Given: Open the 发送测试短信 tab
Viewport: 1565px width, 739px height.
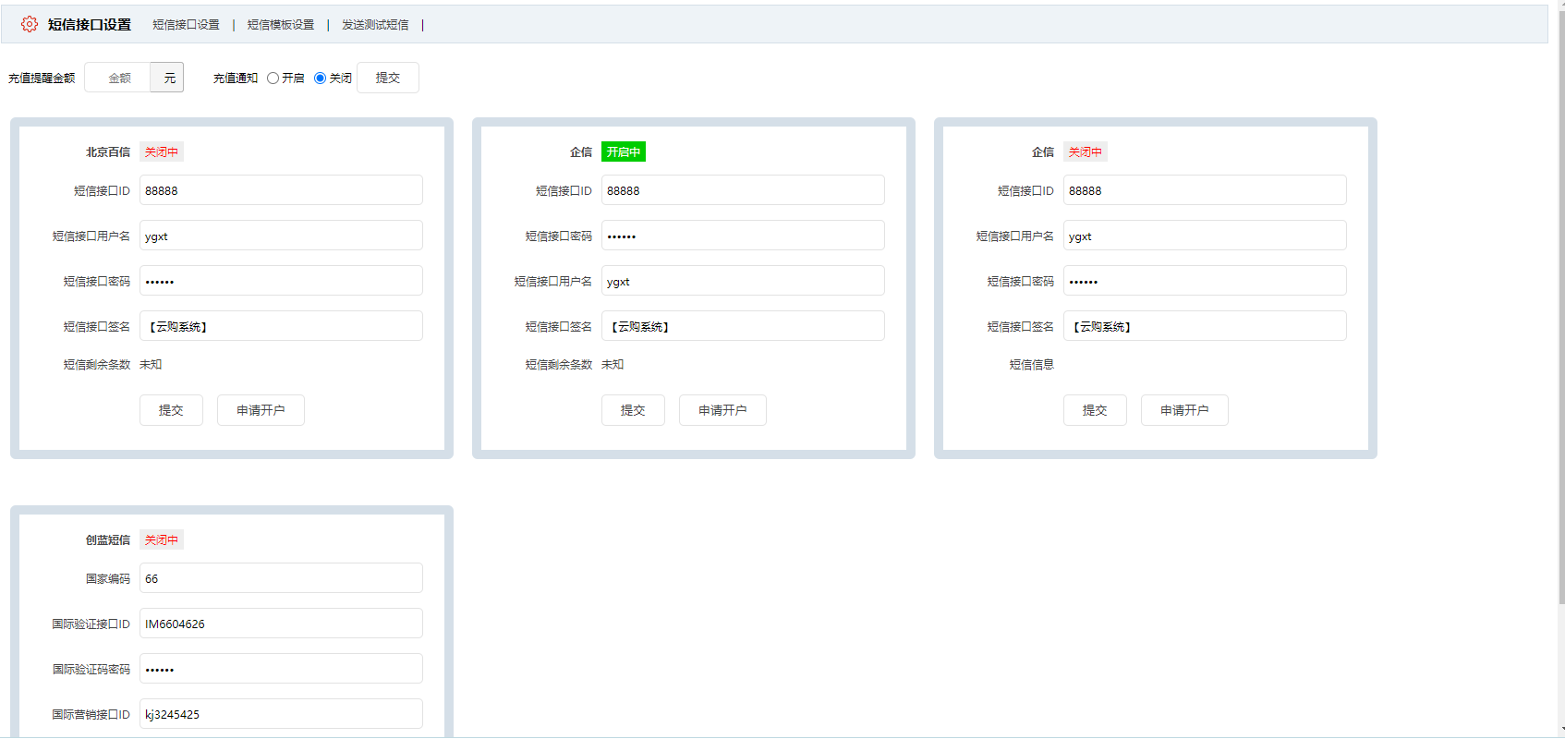Looking at the screenshot, I should 375,25.
